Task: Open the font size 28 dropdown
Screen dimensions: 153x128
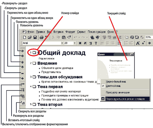Action: pos(74,43)
